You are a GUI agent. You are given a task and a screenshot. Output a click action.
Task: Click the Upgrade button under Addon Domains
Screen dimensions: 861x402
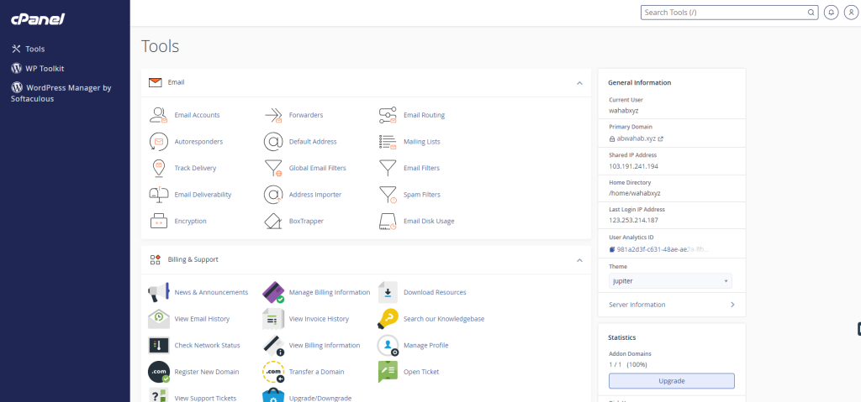671,381
